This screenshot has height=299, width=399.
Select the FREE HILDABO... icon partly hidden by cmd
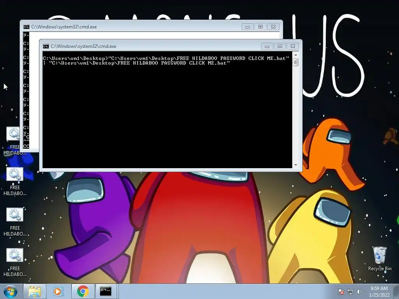(13, 141)
